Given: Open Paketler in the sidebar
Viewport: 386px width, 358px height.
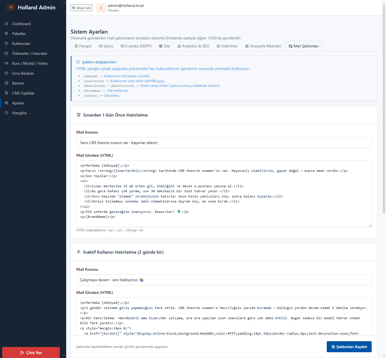Looking at the screenshot, I should 33,34.
